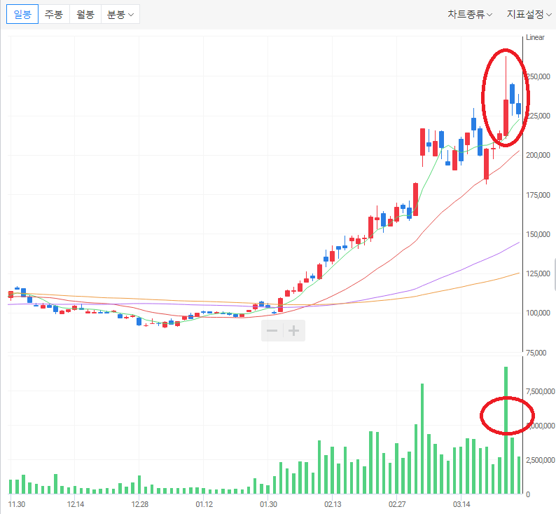
Task: Click the 01.12 date axis label
Action: click(204, 504)
